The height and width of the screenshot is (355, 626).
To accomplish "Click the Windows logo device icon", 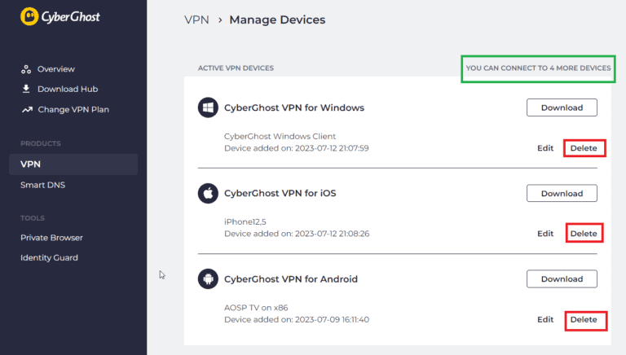I will 208,107.
